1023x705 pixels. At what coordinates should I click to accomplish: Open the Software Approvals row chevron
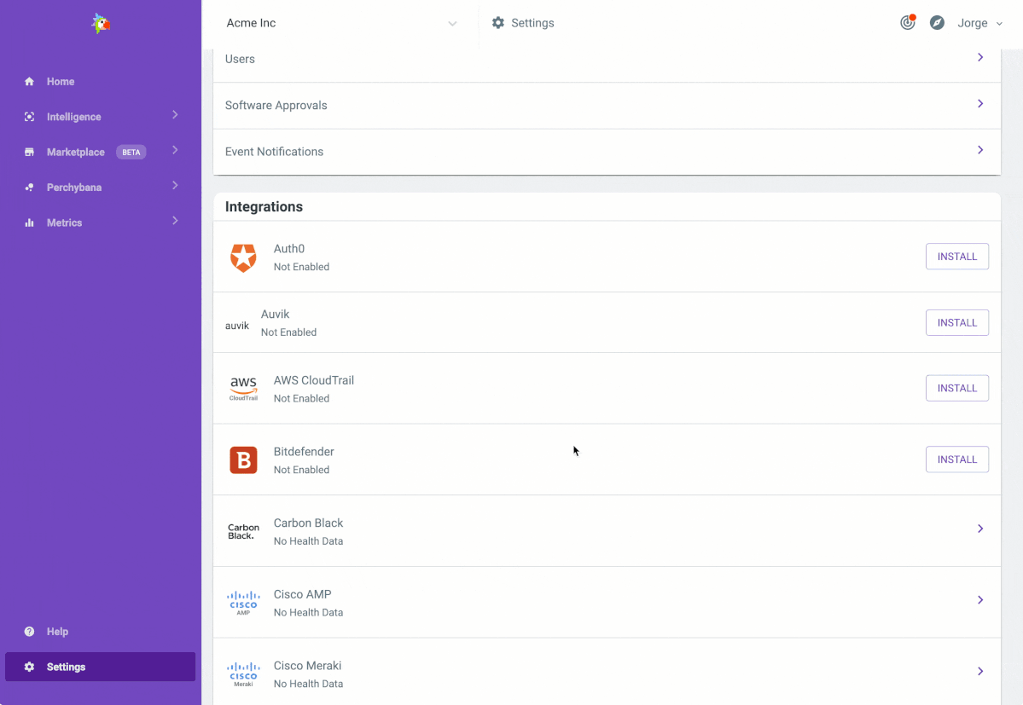tap(980, 104)
